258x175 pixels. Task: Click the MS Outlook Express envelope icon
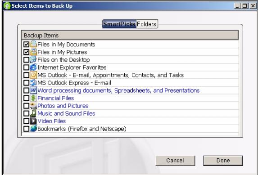[33, 83]
